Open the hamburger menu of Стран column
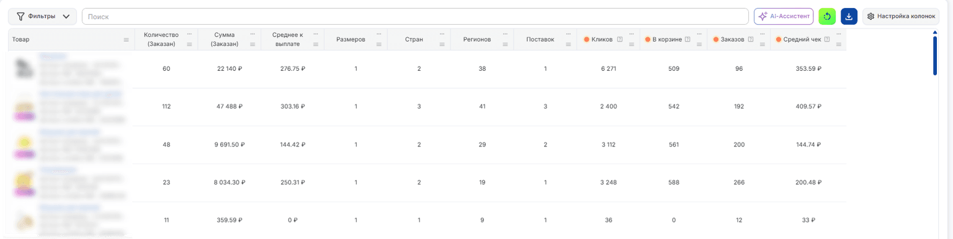This screenshot has height=239, width=953. (x=442, y=44)
